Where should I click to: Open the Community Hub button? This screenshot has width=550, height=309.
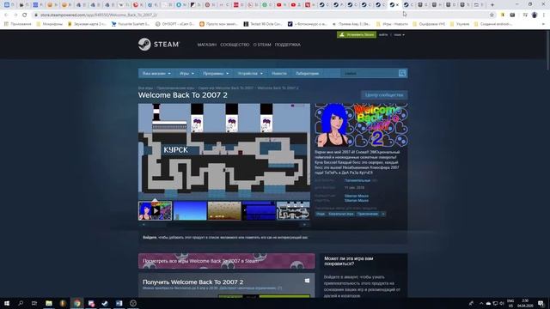pos(384,95)
